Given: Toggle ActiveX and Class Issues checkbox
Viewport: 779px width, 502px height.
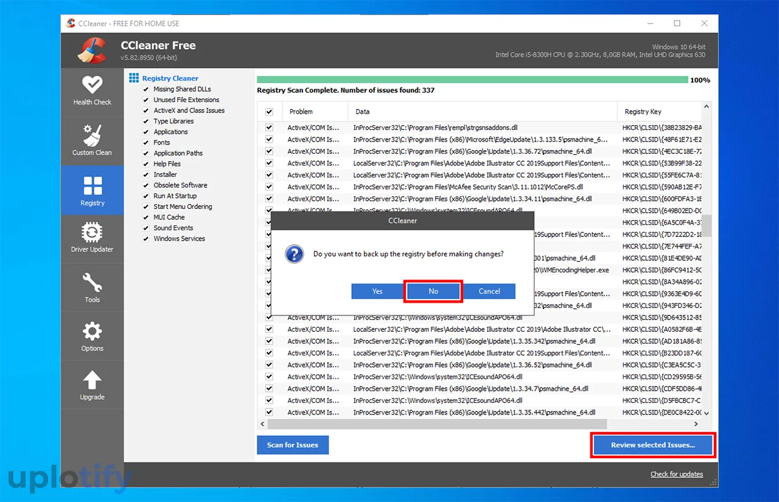Looking at the screenshot, I should coord(146,111).
